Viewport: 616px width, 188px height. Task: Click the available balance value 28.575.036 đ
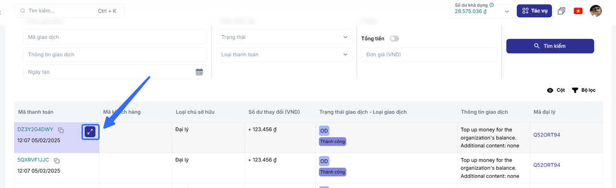[471, 11]
